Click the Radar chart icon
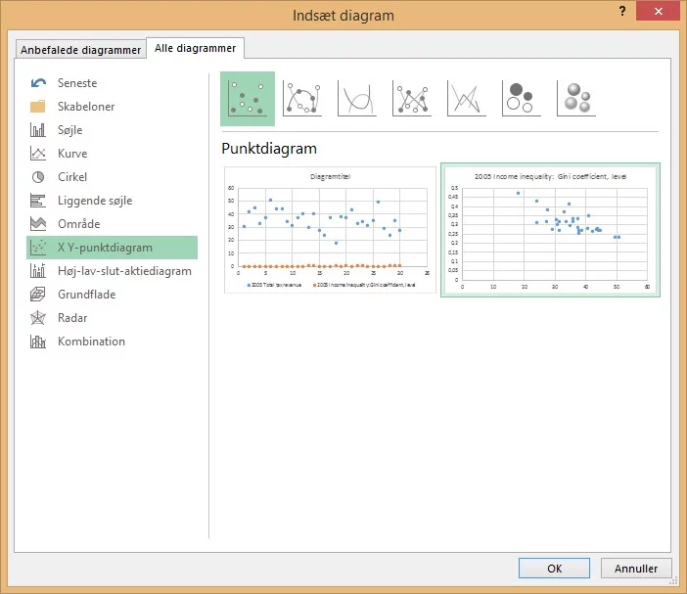This screenshot has height=594, width=687. coord(38,318)
